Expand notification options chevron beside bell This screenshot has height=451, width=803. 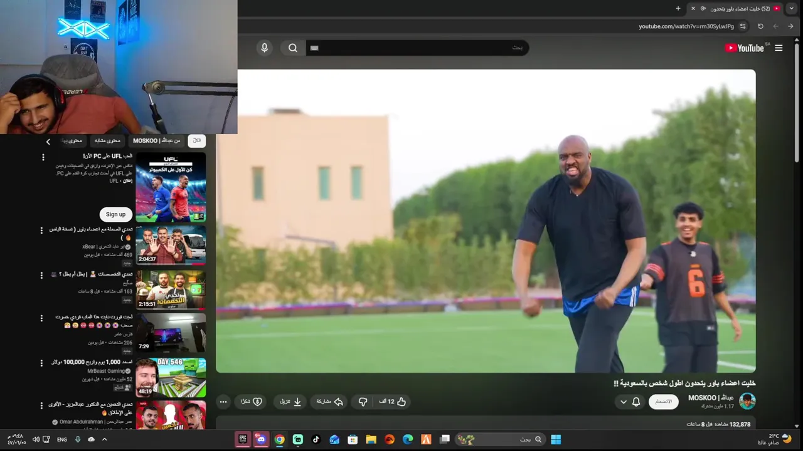pos(623,402)
